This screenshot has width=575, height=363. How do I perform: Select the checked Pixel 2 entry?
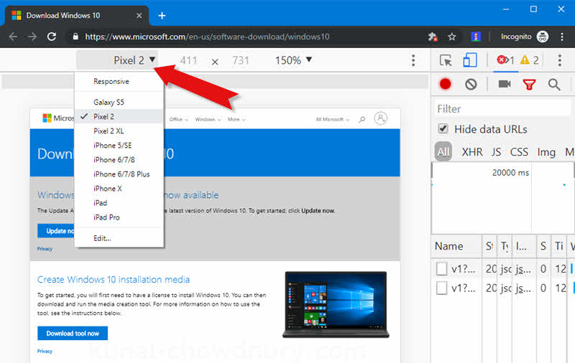click(x=119, y=116)
